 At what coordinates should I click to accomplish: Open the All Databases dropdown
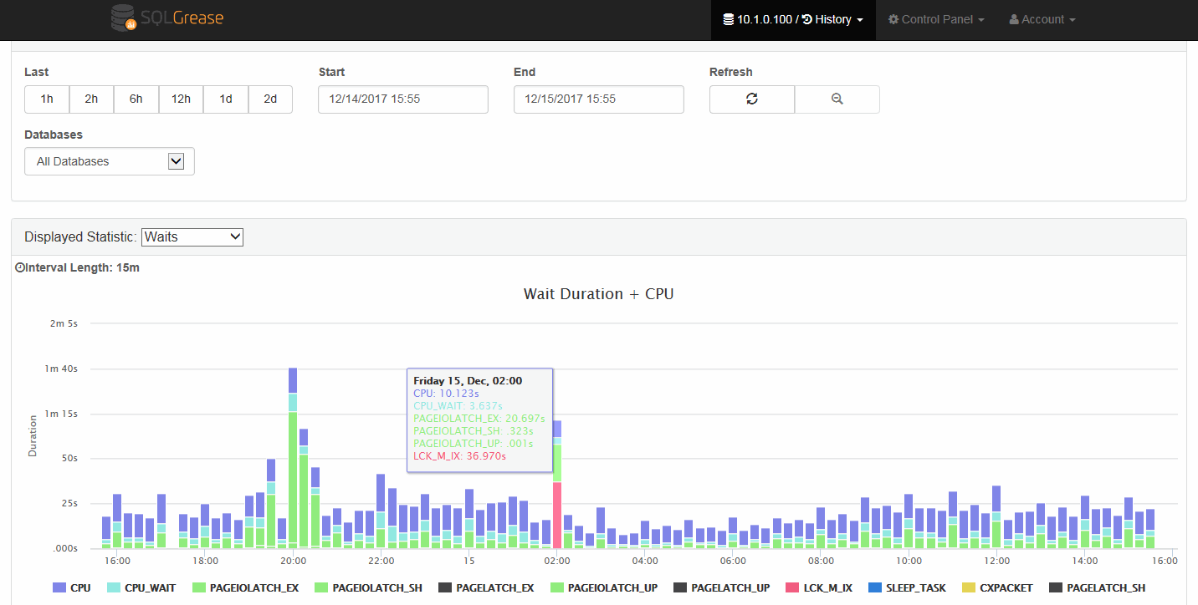[109, 160]
